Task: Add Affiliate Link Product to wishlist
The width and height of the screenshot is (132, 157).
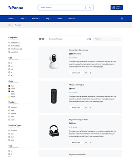Action: click(x=86, y=107)
